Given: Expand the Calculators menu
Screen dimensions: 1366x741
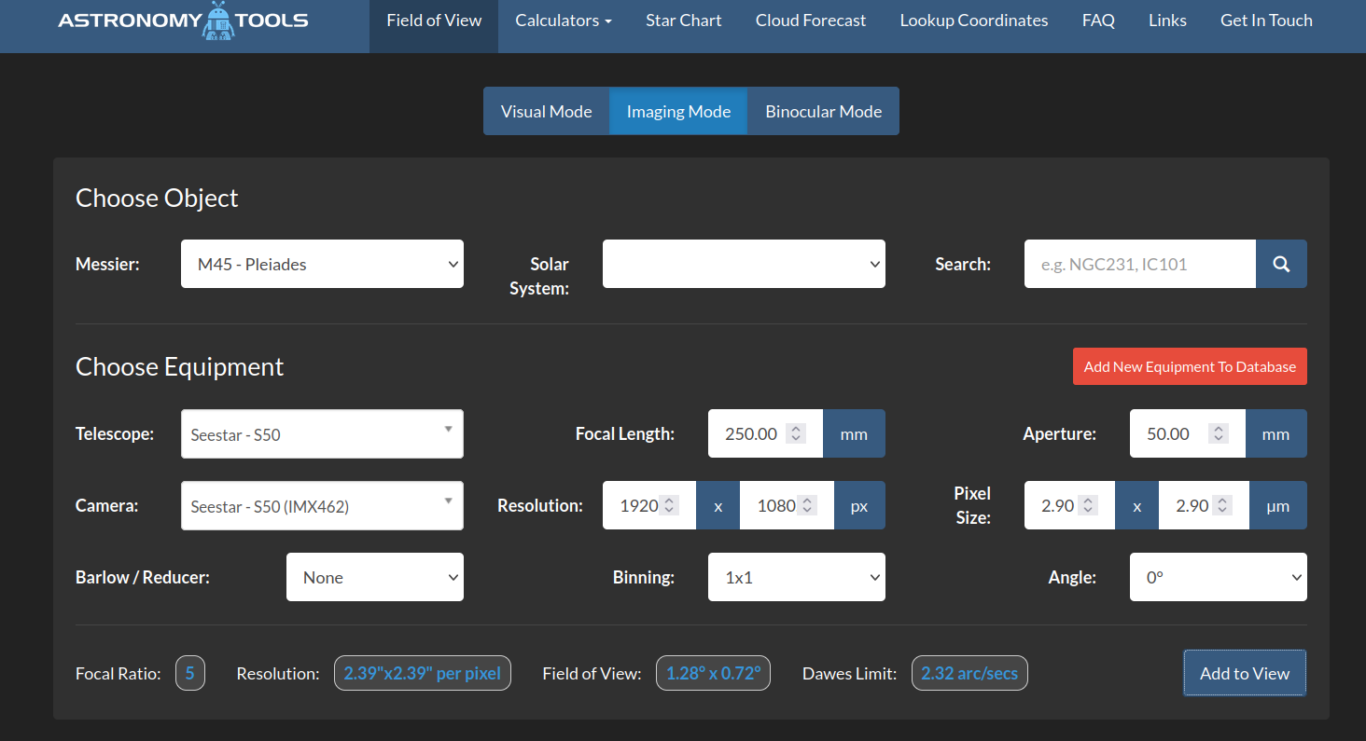Looking at the screenshot, I should (564, 21).
